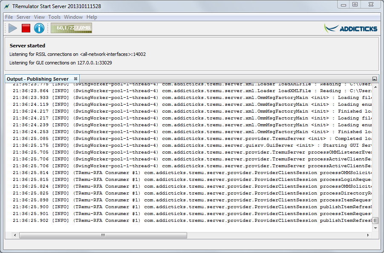Click the processDirectory log line at 21:36:25.825
The width and height of the screenshot is (384, 253).
192,193
